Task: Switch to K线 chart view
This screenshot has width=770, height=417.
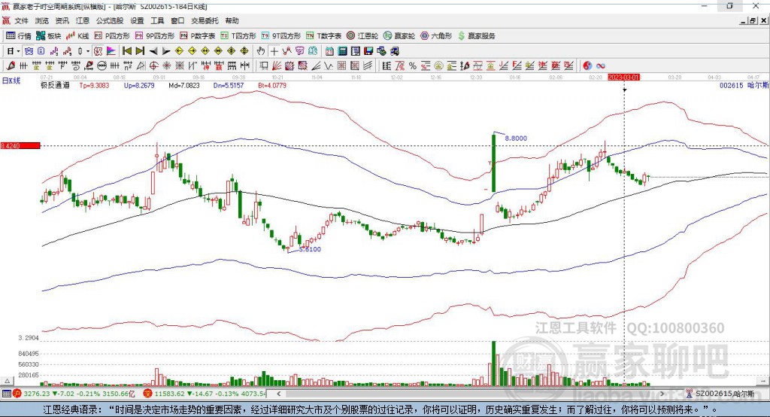Action: (77, 36)
